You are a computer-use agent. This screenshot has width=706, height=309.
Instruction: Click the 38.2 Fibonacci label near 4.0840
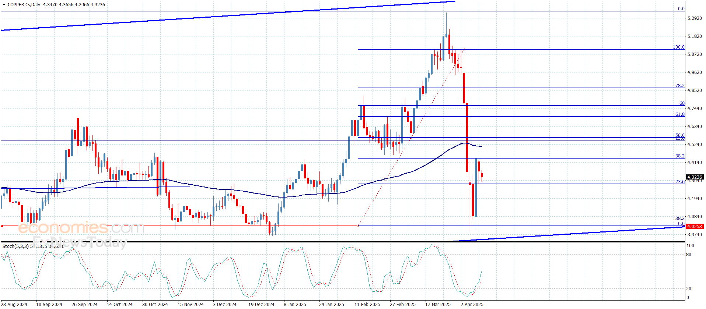pyautogui.click(x=680, y=219)
